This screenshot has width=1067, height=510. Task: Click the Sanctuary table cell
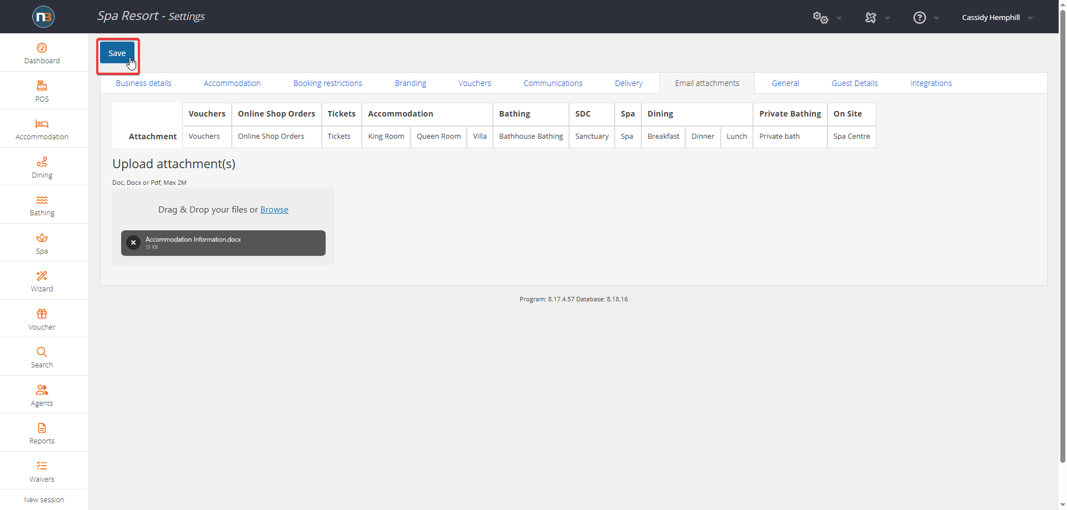(x=592, y=137)
